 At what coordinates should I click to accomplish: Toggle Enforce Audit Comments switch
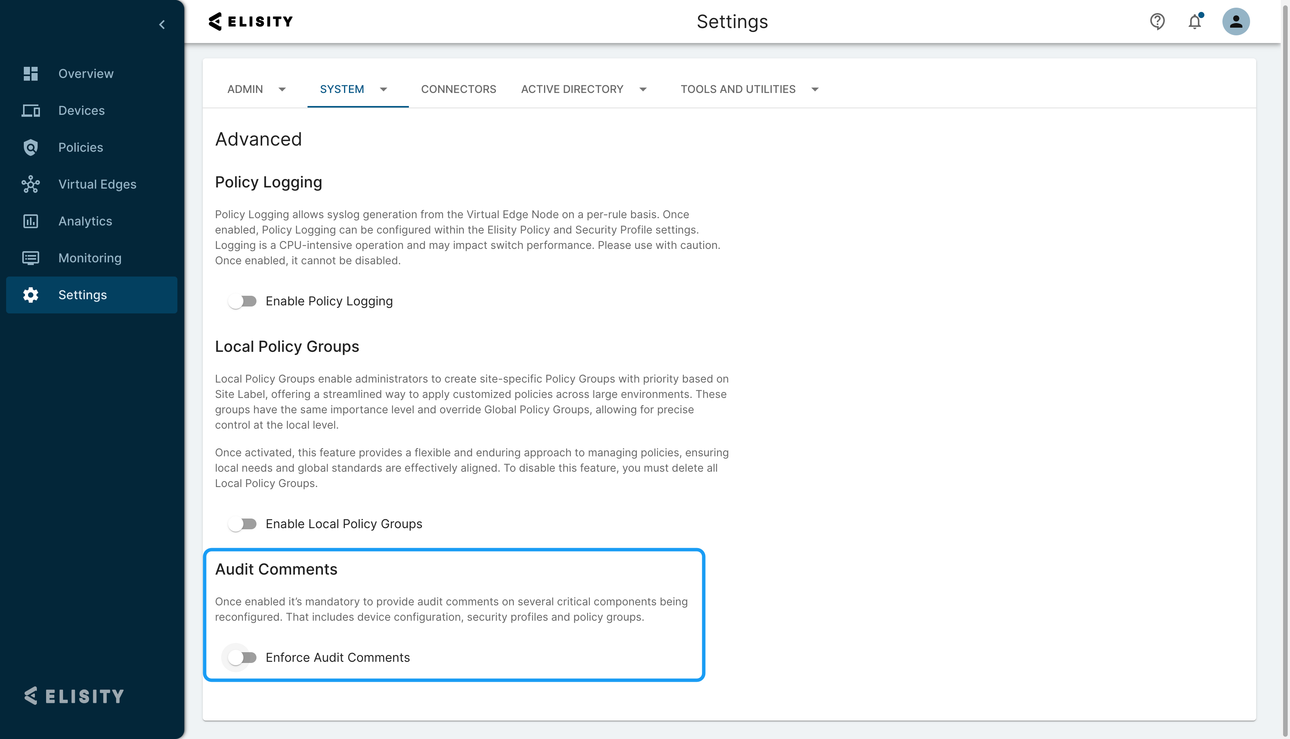[x=243, y=657]
